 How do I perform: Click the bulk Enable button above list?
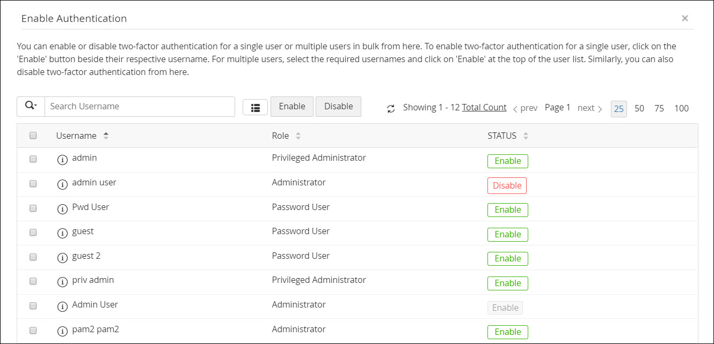[x=292, y=106]
